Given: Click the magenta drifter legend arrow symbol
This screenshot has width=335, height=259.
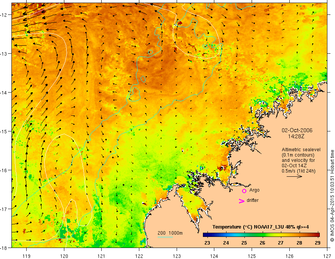Looking at the screenshot, I should coord(242,201).
